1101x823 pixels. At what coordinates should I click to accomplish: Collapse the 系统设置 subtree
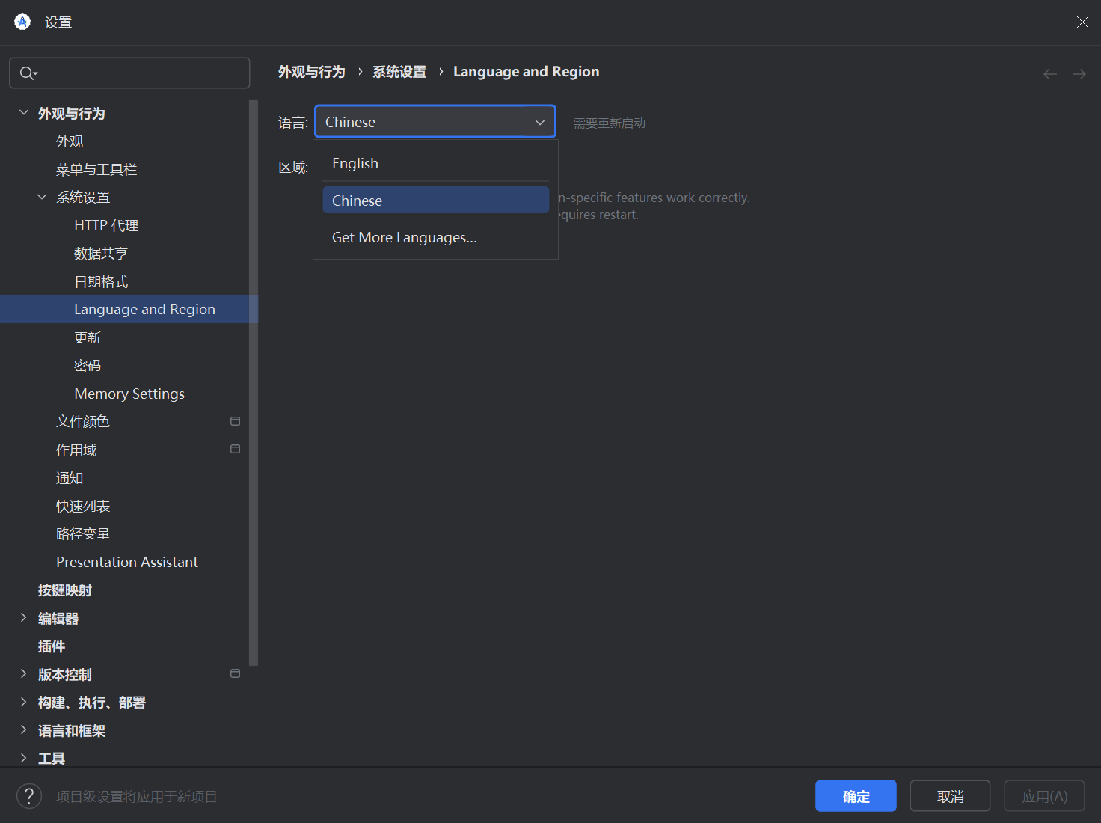42,197
